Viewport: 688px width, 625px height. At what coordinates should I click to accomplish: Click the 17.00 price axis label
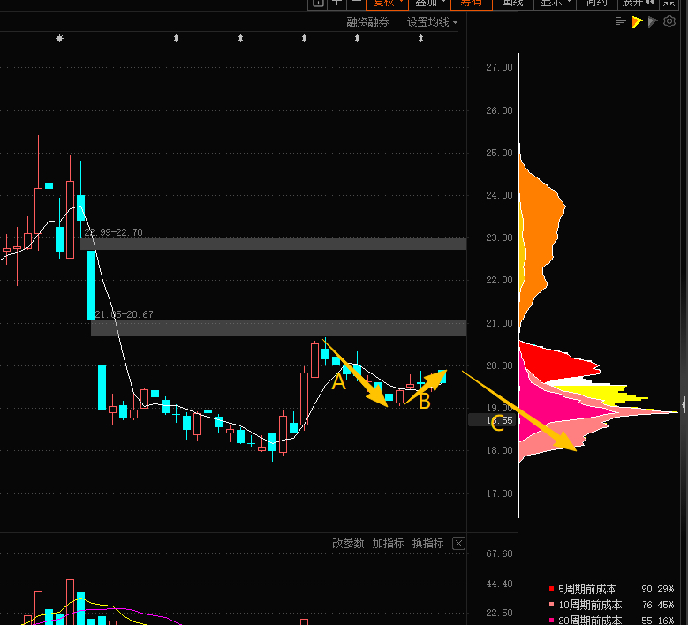[499, 493]
